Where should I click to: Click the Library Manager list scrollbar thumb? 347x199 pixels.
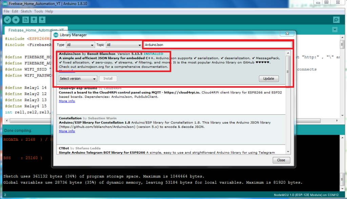288,72
